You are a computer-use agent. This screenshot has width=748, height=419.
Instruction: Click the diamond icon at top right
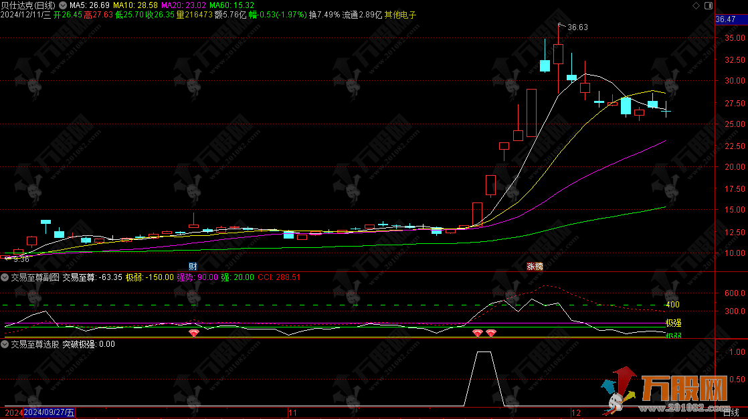point(696,6)
